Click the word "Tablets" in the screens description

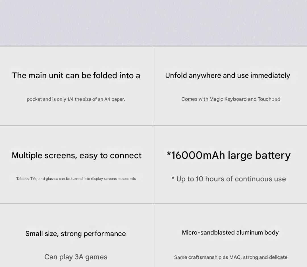pos(22,179)
